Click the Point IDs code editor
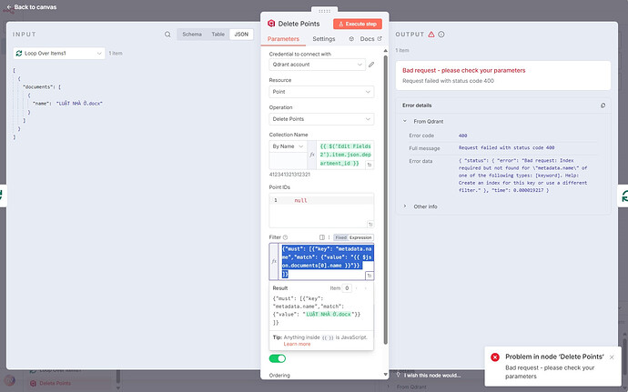The width and height of the screenshot is (628, 392). coord(321,210)
